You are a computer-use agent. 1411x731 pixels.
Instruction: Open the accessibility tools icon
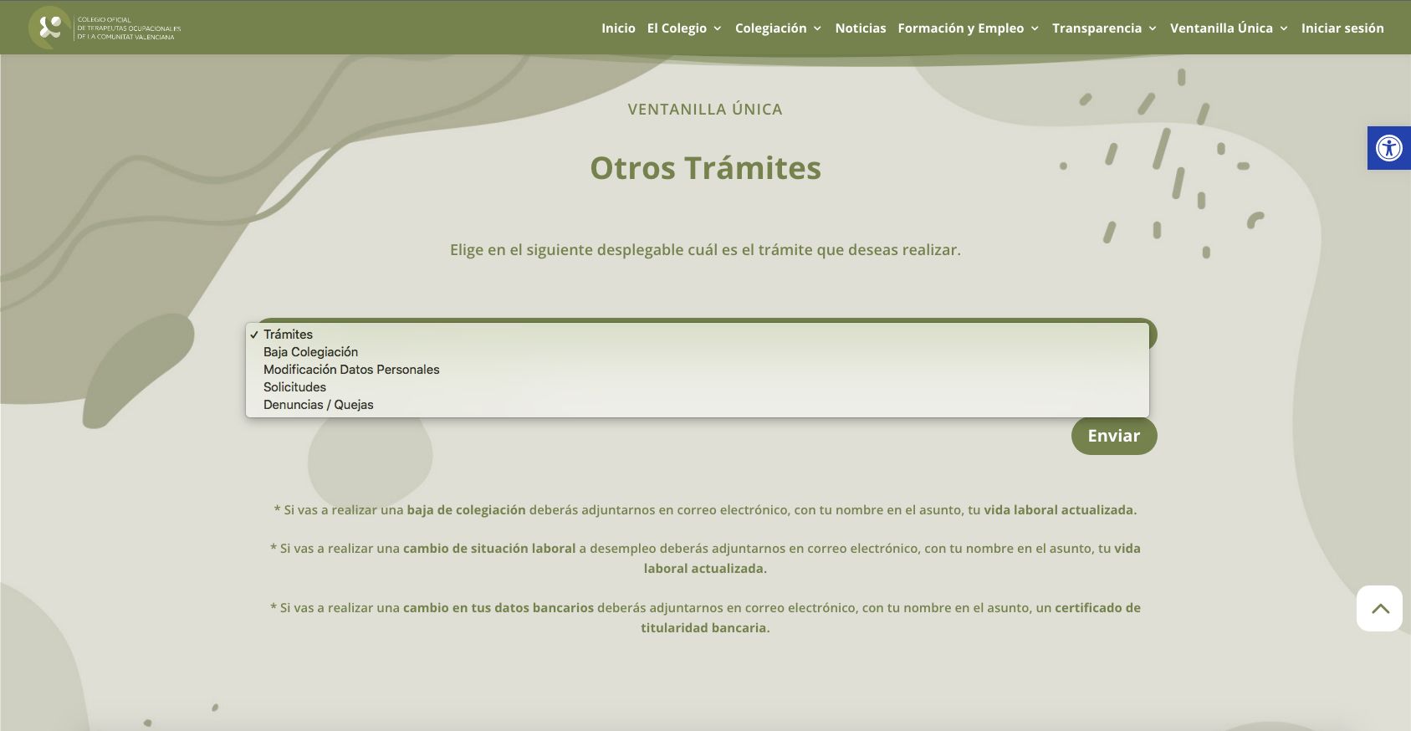tap(1388, 148)
